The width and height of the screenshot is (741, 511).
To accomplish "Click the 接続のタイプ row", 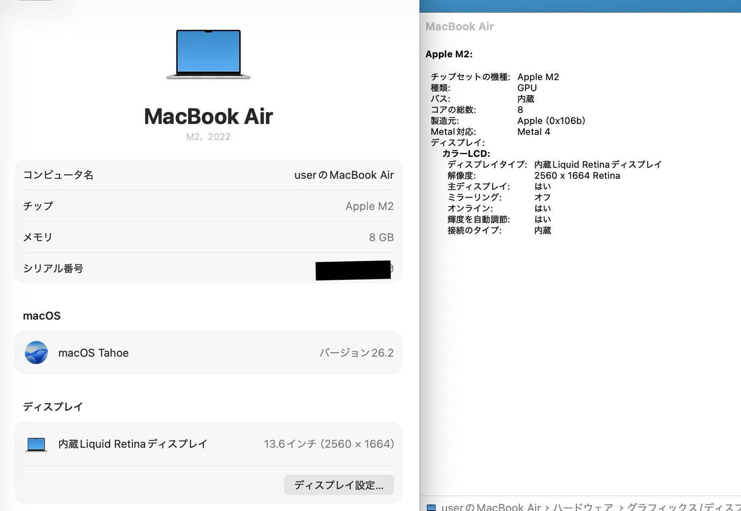I will click(x=499, y=231).
